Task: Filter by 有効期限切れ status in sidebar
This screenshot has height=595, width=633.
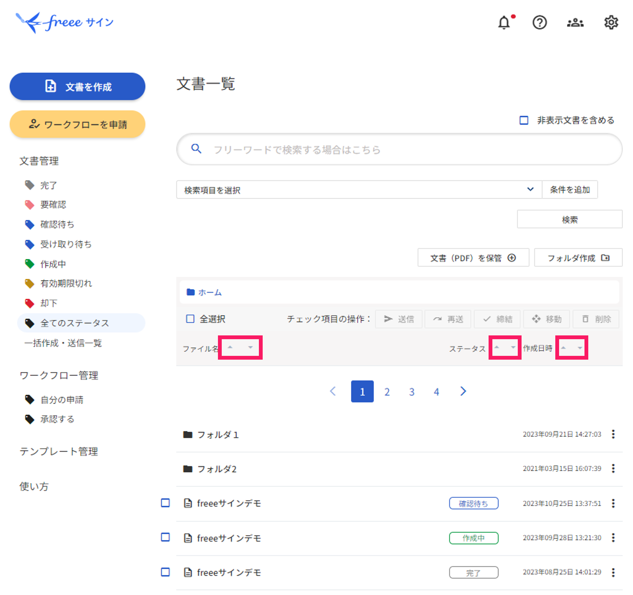Action: [x=66, y=283]
